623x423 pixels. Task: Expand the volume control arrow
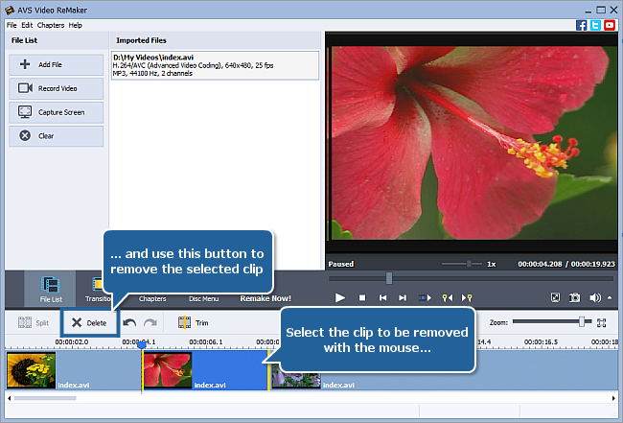pos(610,297)
